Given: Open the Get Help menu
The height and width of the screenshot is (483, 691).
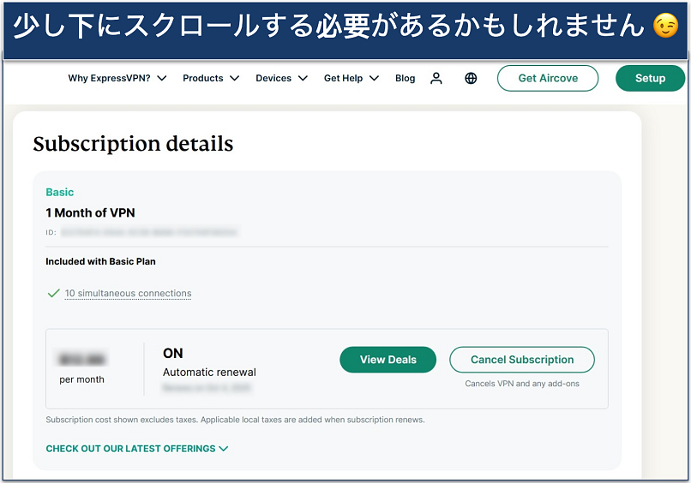Looking at the screenshot, I should 351,78.
